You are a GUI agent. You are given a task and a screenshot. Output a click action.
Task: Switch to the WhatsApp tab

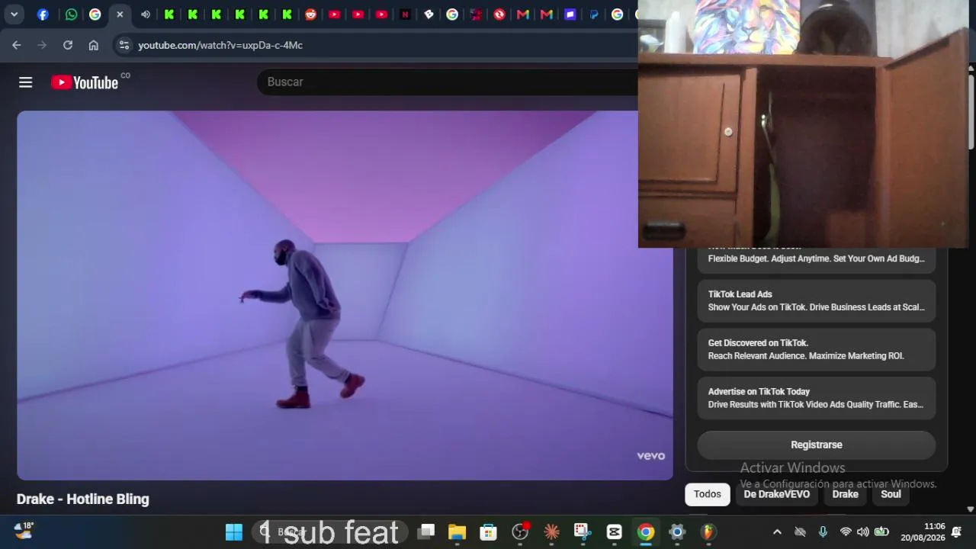pyautogui.click(x=71, y=14)
